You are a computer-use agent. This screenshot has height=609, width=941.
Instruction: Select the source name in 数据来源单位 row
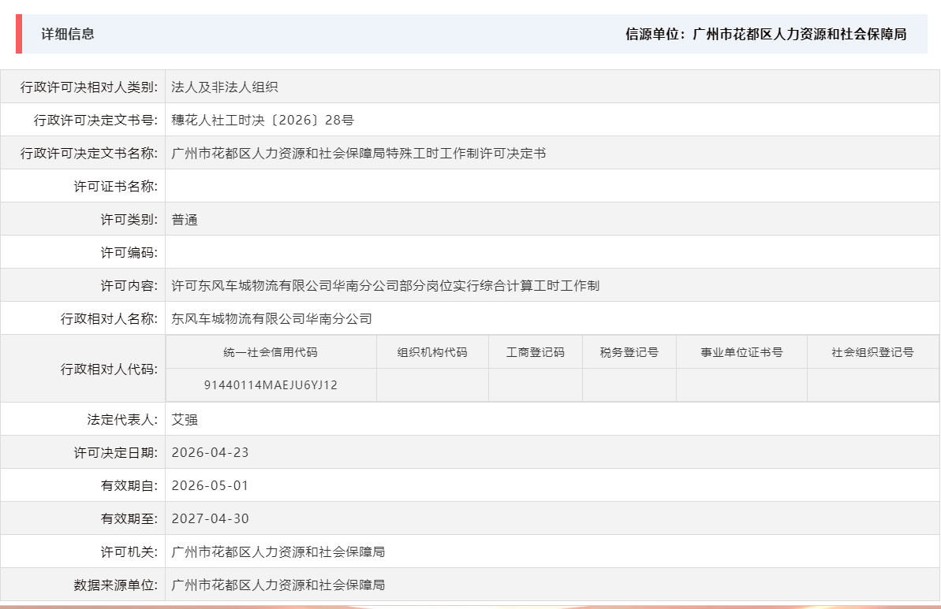pyautogui.click(x=278, y=585)
